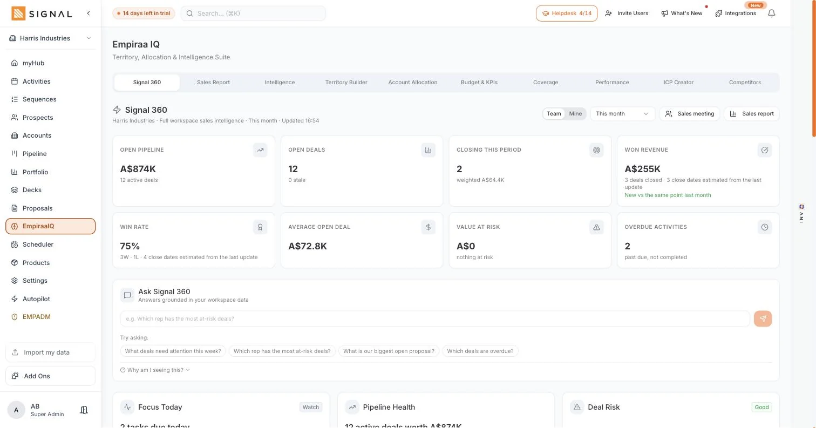The image size is (816, 428).
Task: Click the Signal 360 lightning bolt icon
Action: [117, 110]
